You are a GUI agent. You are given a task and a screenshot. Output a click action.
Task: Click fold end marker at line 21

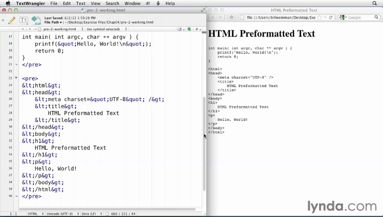16,64
